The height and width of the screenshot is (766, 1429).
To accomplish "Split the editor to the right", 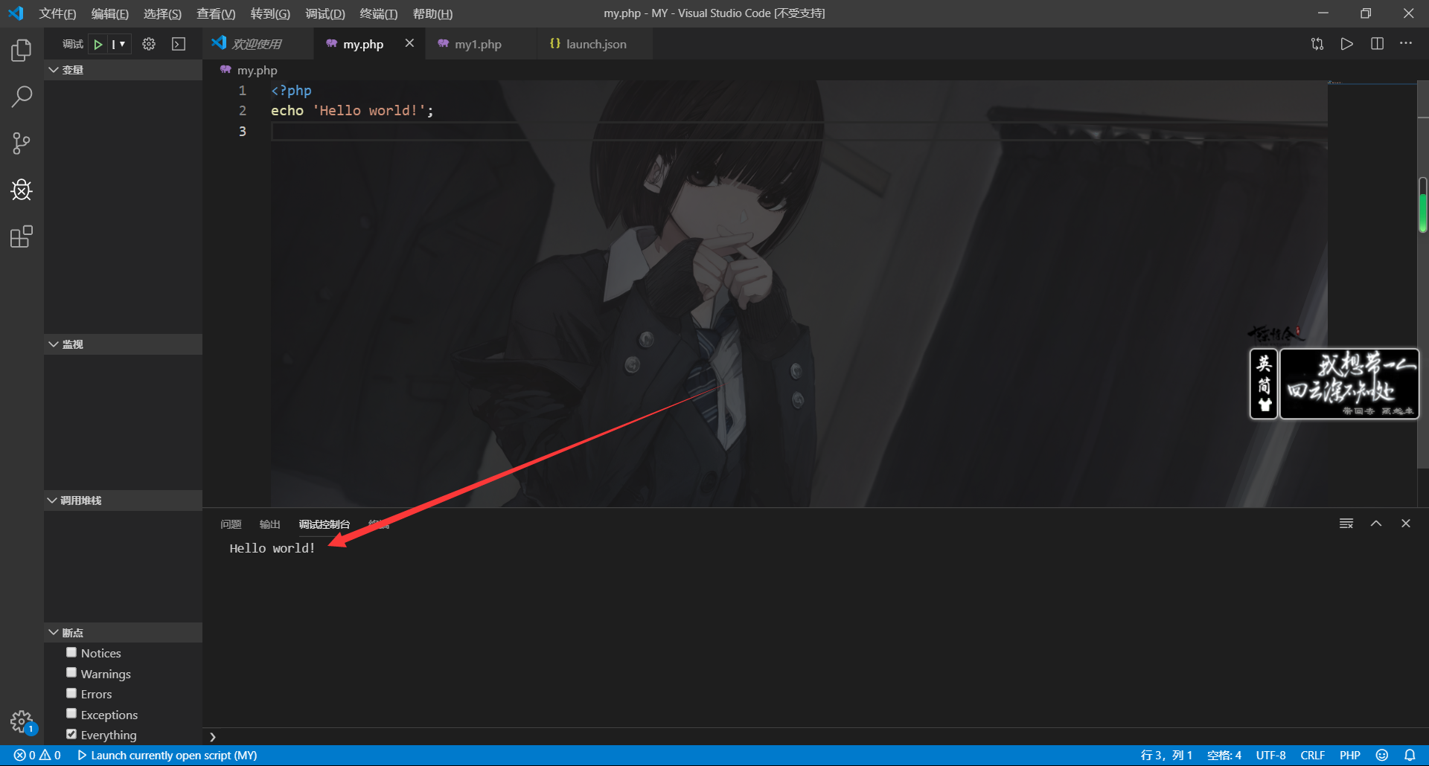I will [1378, 44].
